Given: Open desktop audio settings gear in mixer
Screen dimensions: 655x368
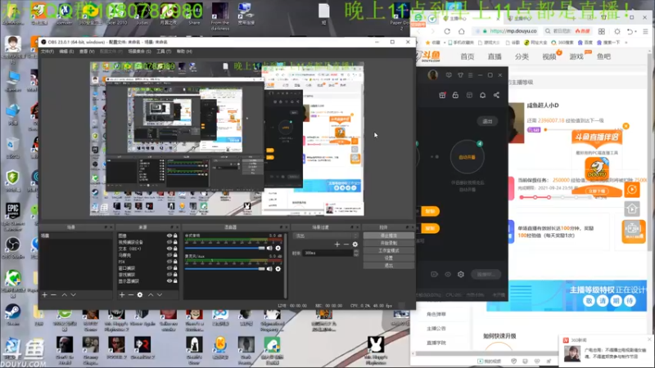Looking at the screenshot, I should [x=278, y=249].
